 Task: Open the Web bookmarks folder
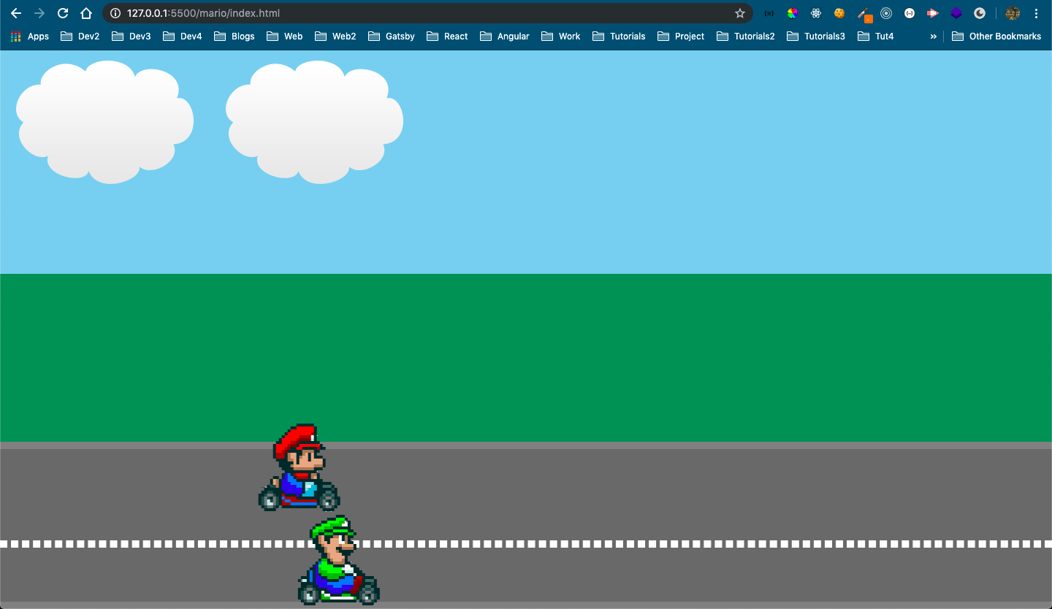tap(285, 36)
